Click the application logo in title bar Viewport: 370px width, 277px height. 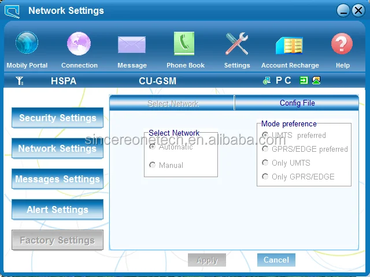[12, 11]
